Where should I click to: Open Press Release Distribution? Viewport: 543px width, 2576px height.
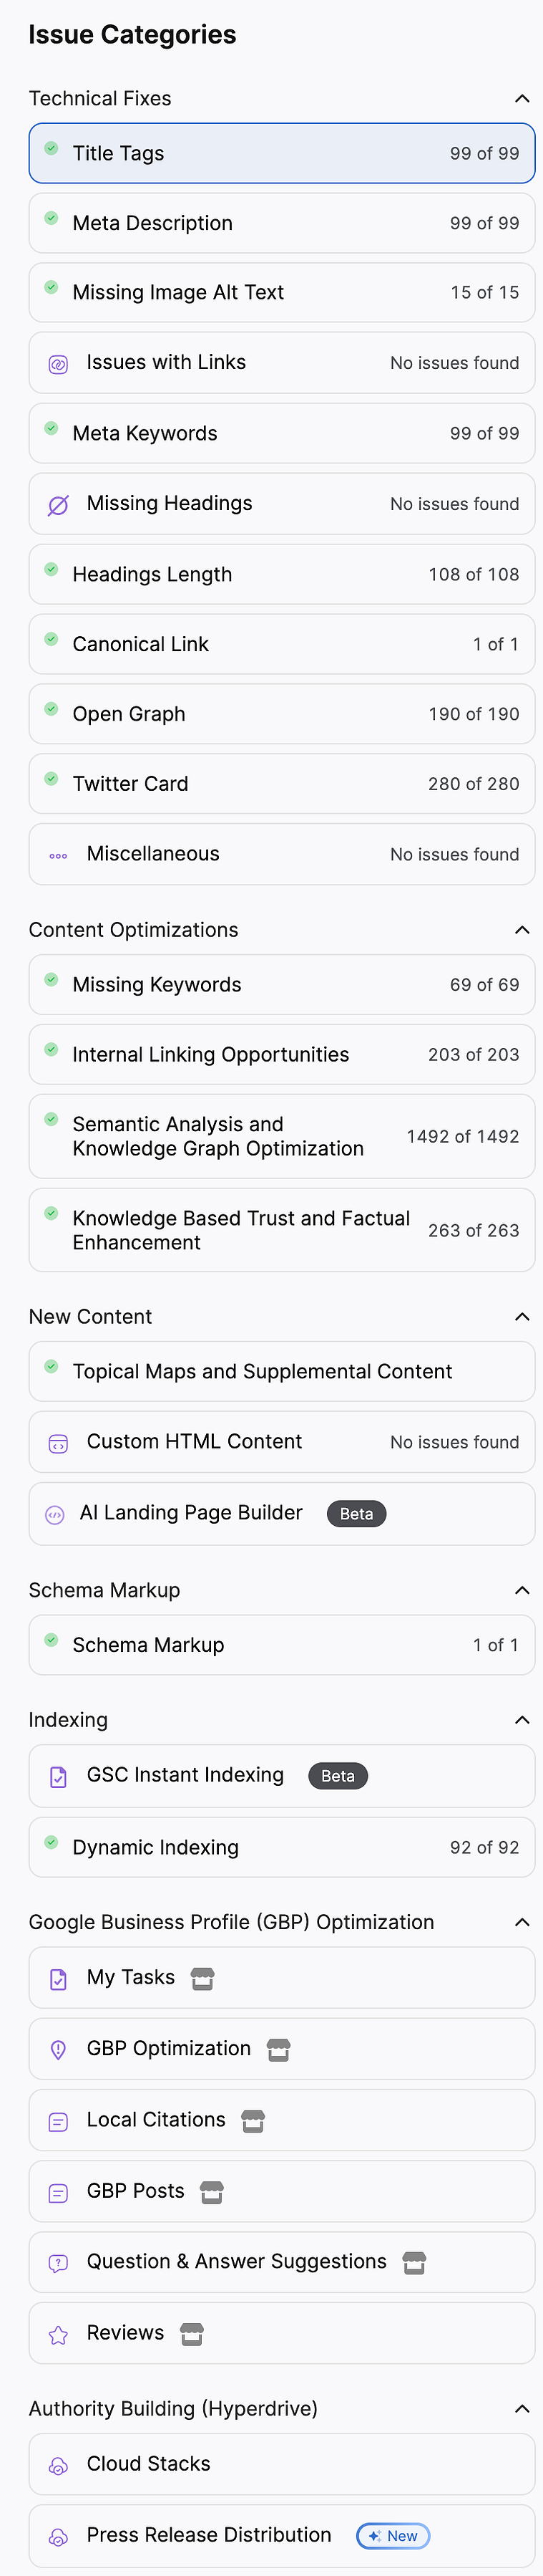(x=281, y=2535)
